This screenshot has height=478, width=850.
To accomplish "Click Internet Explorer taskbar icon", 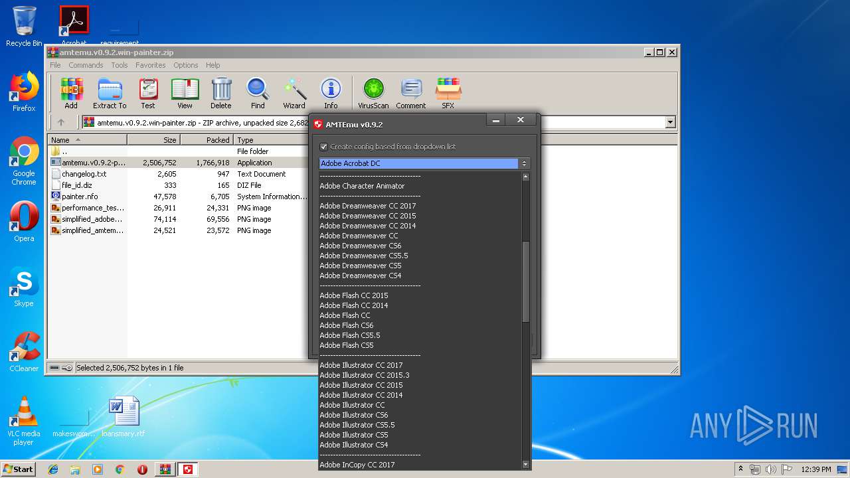I will tap(53, 469).
